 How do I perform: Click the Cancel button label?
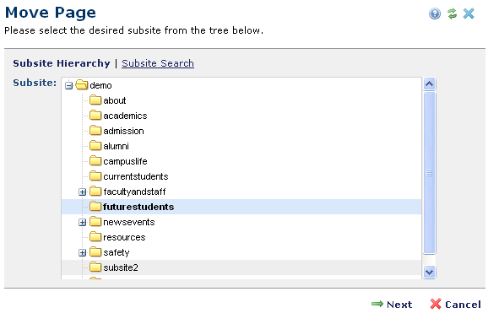pos(463,305)
